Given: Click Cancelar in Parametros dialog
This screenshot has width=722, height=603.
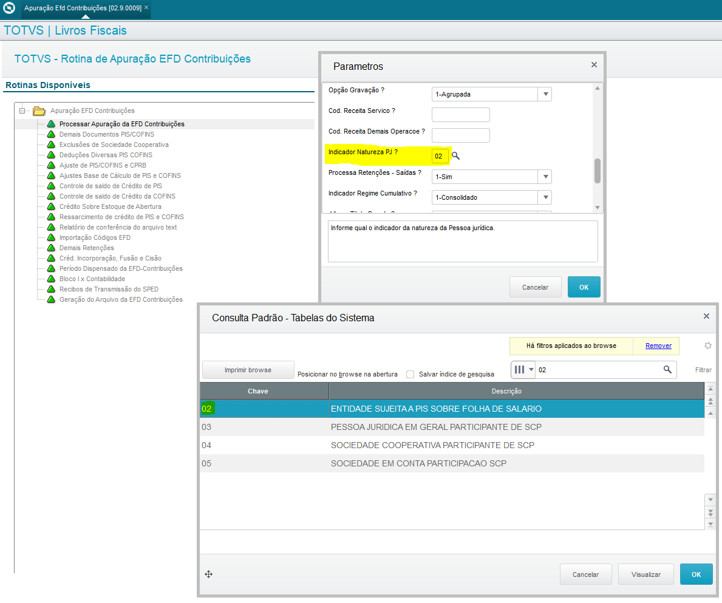Looking at the screenshot, I should click(535, 287).
